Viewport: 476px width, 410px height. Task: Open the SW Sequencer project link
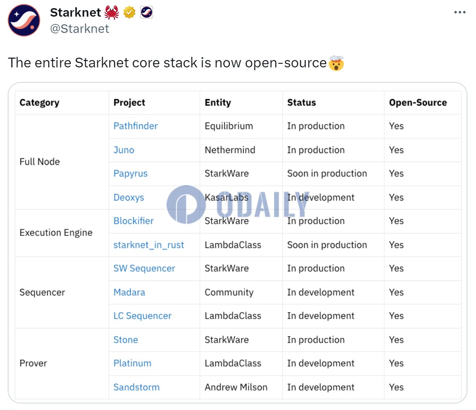coord(144,268)
